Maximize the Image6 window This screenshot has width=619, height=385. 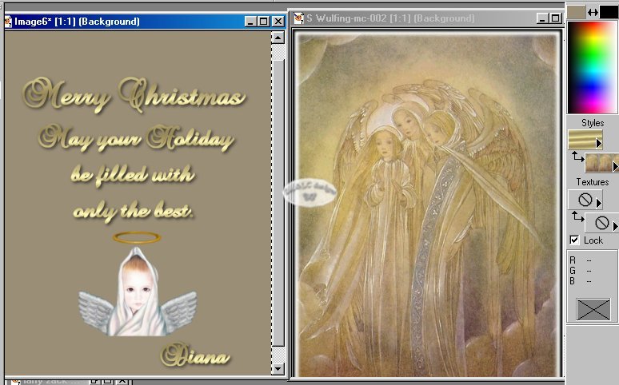point(264,22)
